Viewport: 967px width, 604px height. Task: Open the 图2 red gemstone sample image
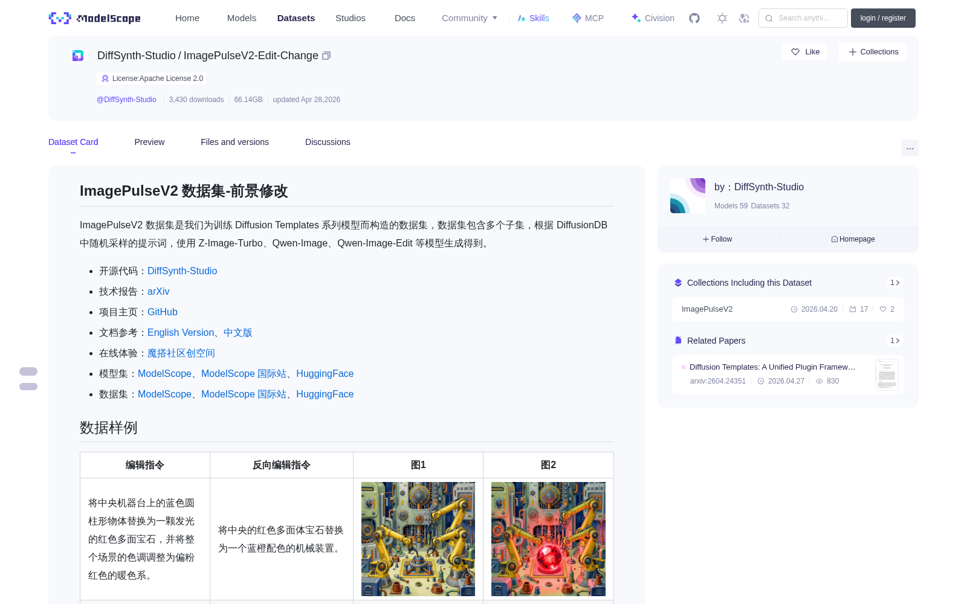[x=548, y=539]
